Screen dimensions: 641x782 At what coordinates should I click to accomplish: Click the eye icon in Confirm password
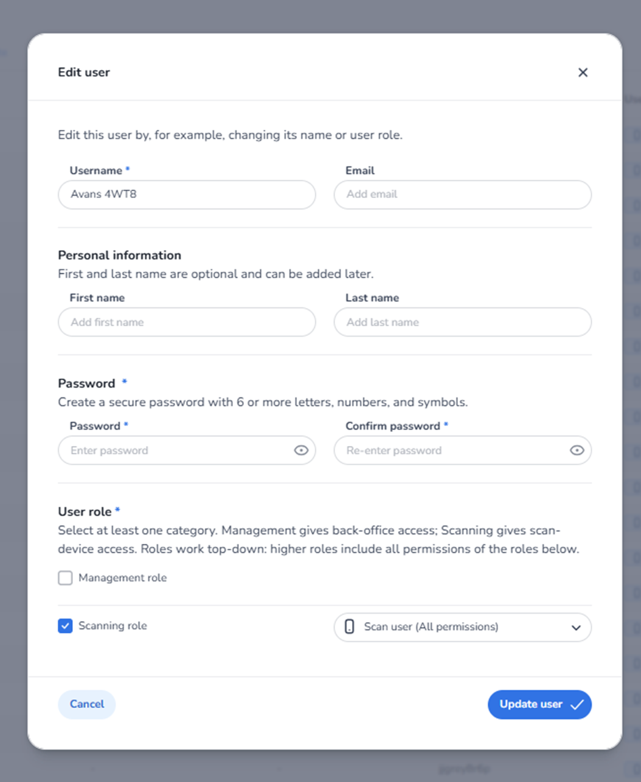coord(577,450)
